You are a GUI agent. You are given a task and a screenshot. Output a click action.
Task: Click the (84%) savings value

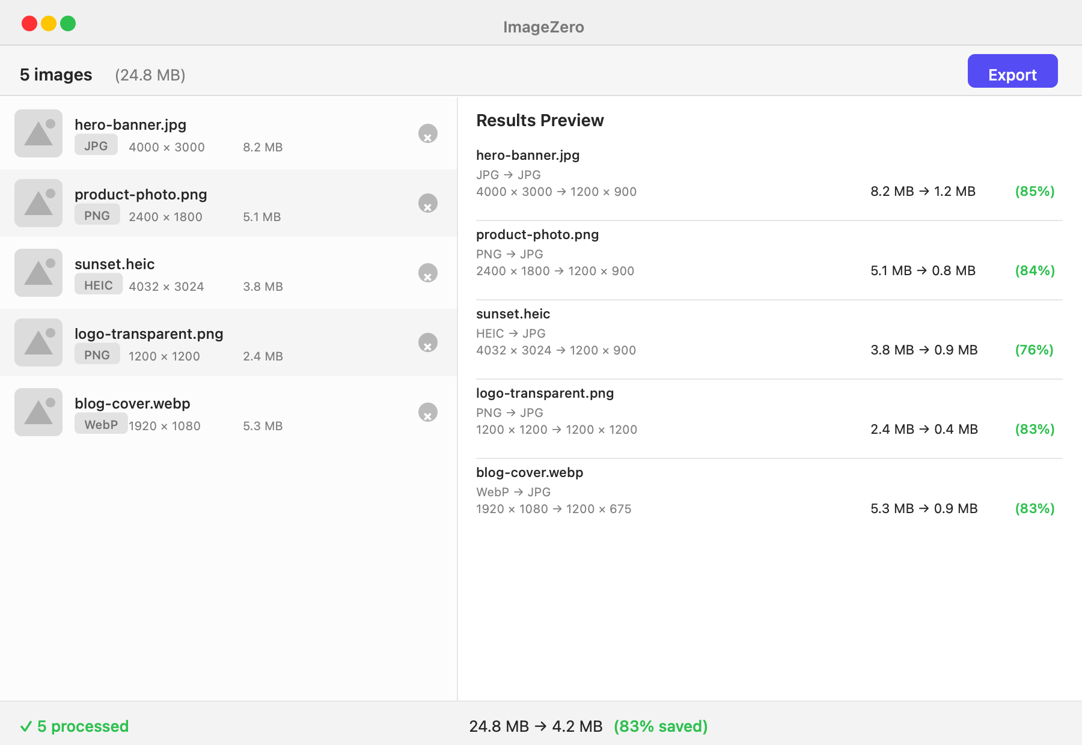[x=1035, y=270]
